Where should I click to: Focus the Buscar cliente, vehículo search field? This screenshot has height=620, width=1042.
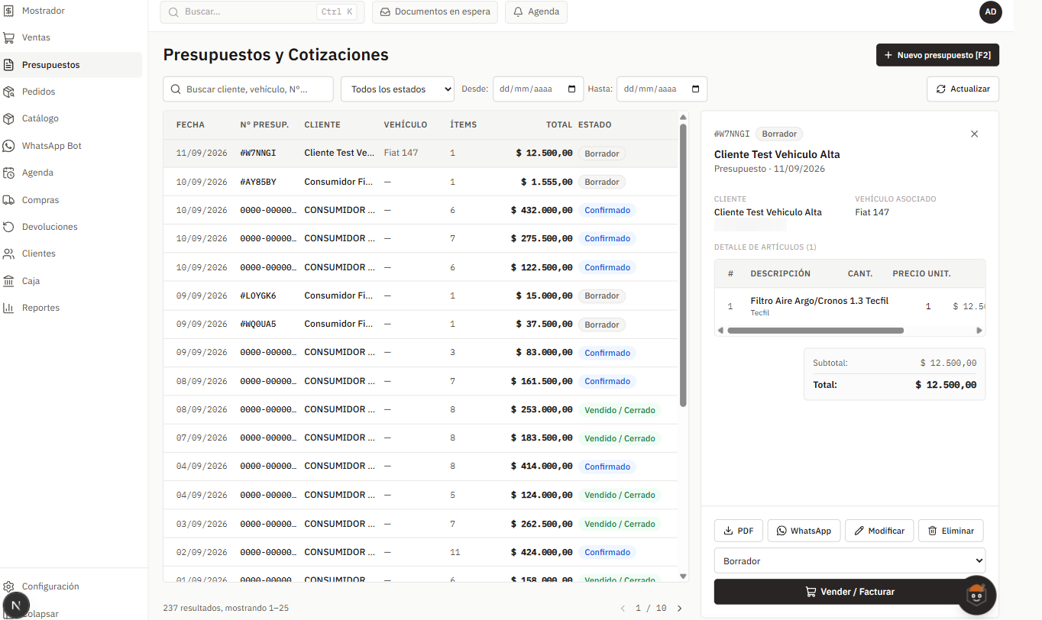248,89
